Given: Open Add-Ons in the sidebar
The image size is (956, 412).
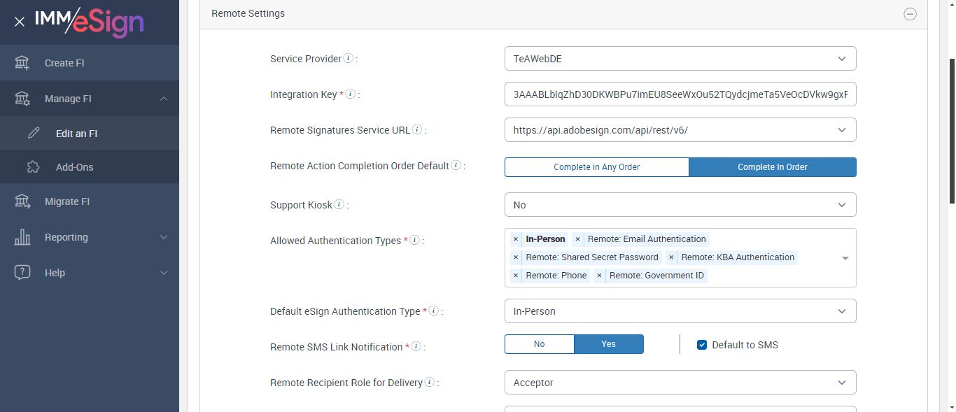Looking at the screenshot, I should (74, 167).
